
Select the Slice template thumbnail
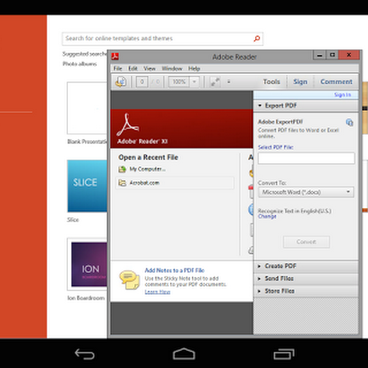(87, 186)
